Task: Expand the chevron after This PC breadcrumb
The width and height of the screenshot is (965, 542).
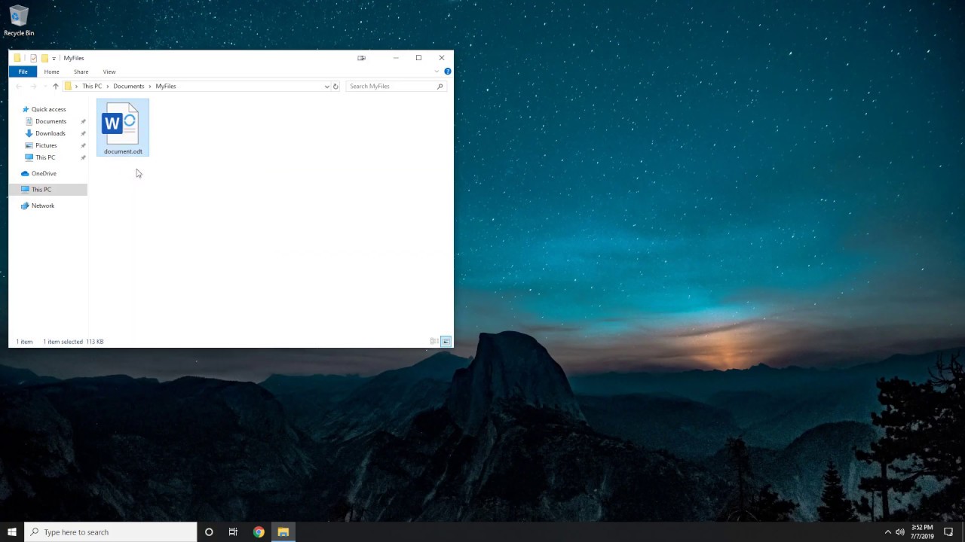Action: coord(108,87)
